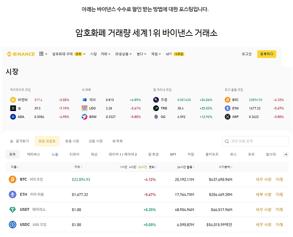293x237 pixels.
Task: Switch to the 새 목록 tab
Action: pos(117,141)
